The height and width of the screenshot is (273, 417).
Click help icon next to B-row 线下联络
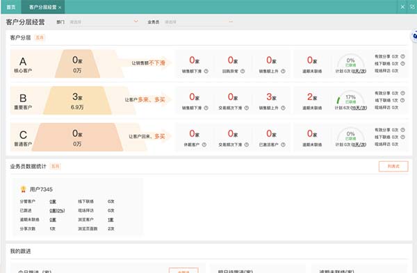pos(402,100)
